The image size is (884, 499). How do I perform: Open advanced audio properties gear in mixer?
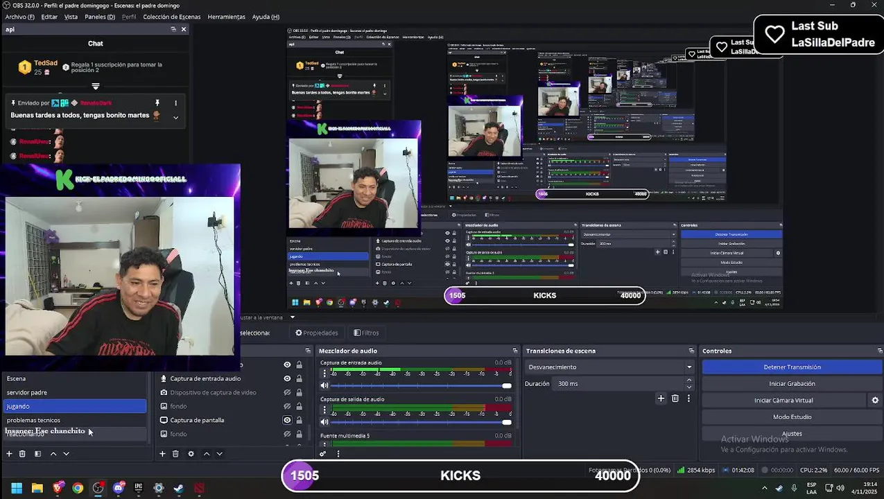323,454
